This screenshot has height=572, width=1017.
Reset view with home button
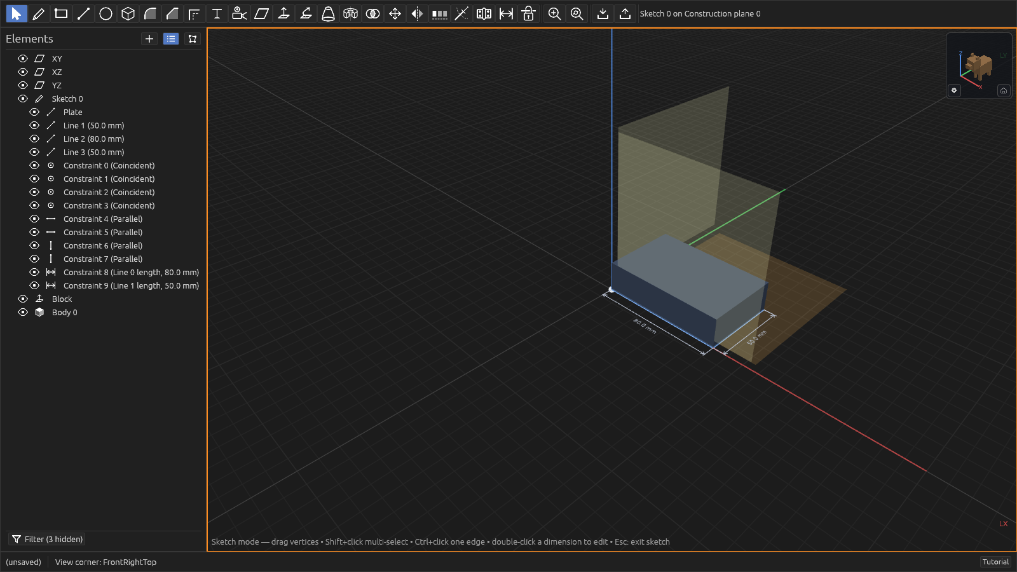(1004, 90)
